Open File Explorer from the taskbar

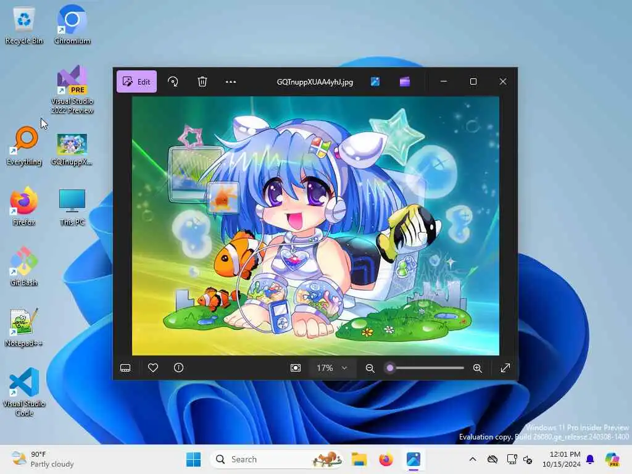coord(359,459)
